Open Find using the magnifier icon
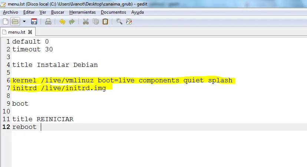Viewport: 307px width, 167px height. pos(119,21)
